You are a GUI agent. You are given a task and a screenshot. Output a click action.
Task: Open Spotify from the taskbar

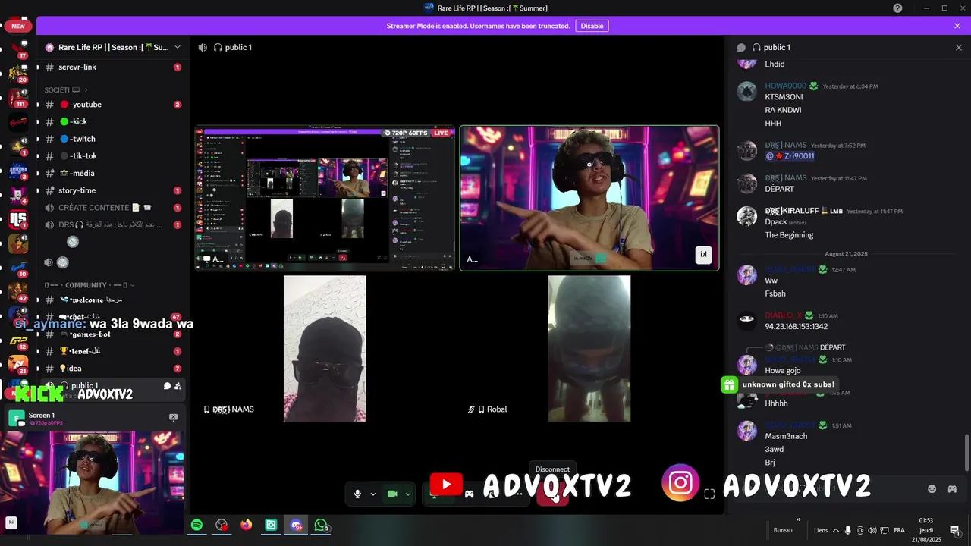click(x=196, y=525)
